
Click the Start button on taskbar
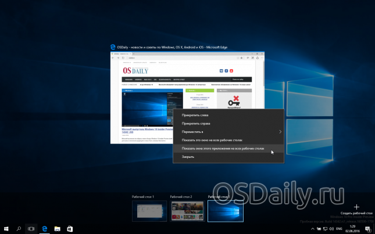(x=6, y=229)
